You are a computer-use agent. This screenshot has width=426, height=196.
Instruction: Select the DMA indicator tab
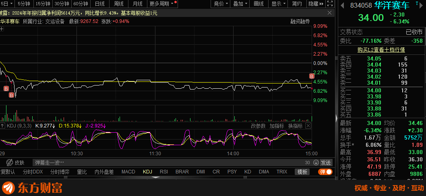264,172
